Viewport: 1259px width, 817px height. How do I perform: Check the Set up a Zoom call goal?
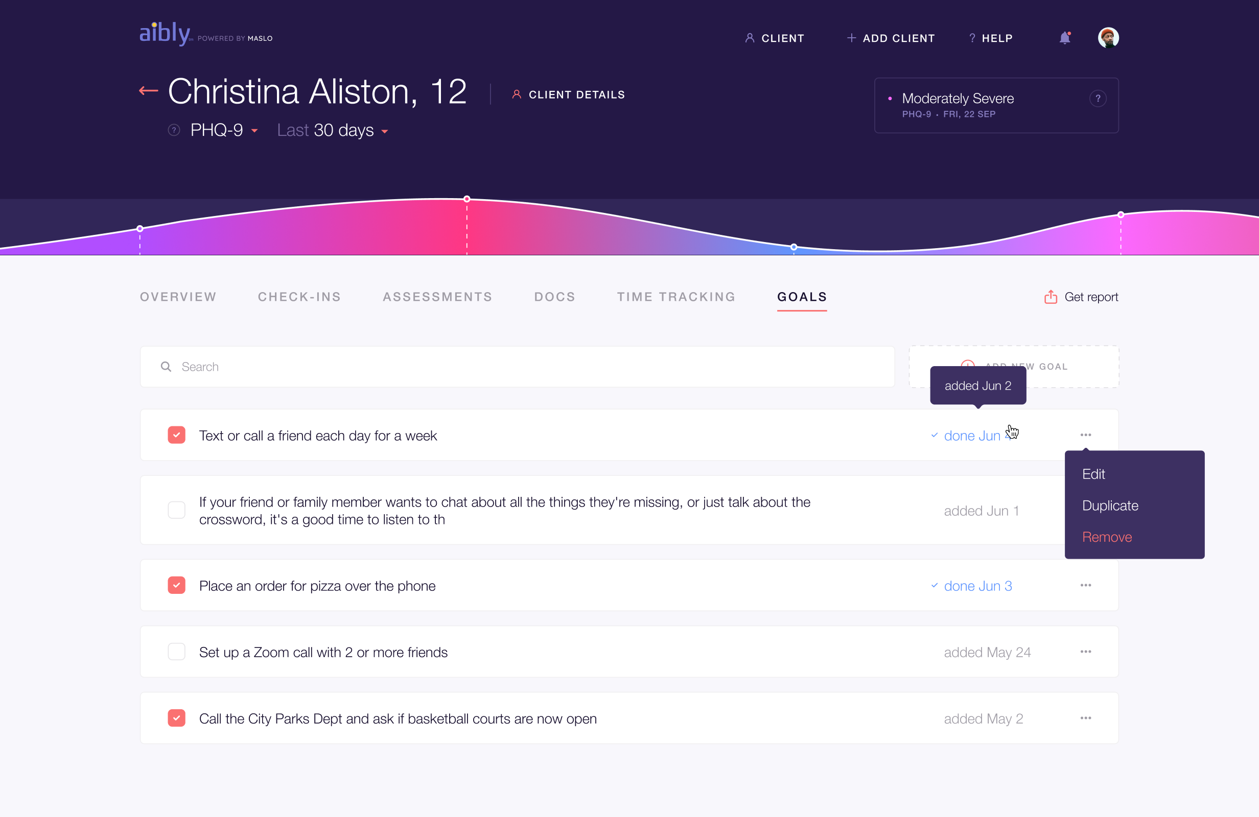tap(177, 652)
